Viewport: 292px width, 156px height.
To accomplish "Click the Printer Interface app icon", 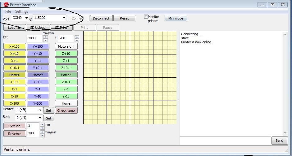I will (x=6, y=5).
